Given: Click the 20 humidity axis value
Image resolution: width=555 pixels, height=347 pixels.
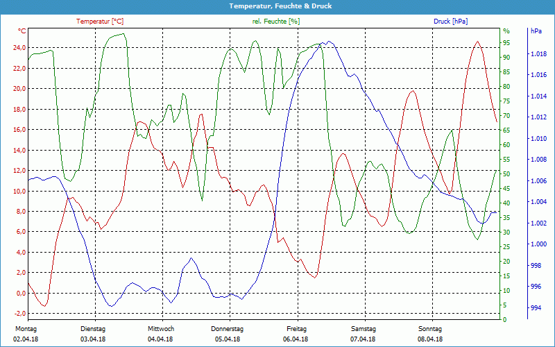Looking at the screenshot, I should click(x=506, y=262).
